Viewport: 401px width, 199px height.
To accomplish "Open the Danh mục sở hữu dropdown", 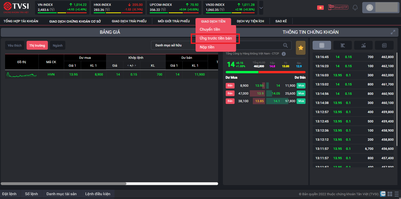I will point(172,45).
